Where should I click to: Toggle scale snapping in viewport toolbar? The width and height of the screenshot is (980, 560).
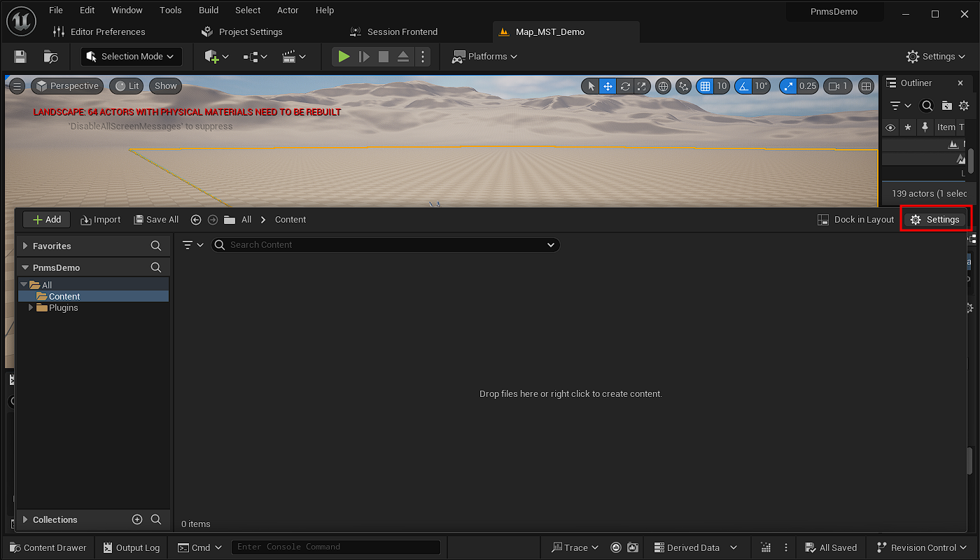[788, 86]
